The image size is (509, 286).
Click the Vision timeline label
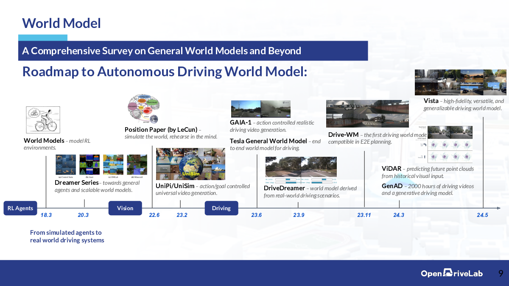pyautogui.click(x=125, y=208)
